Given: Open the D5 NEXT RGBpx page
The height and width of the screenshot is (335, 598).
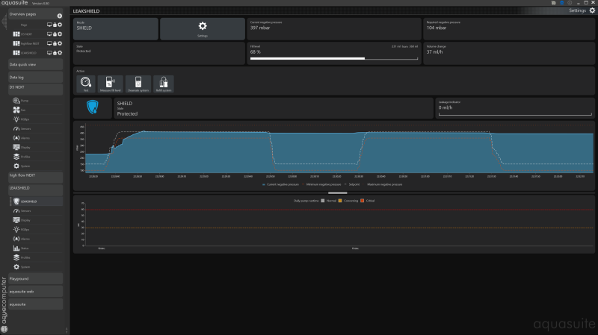Looking at the screenshot, I should click(36, 119).
